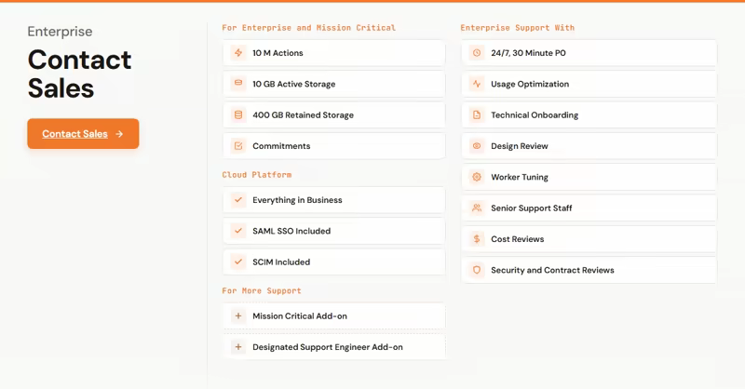745x389 pixels.
Task: Select the Security and Contract Reviews text
Action: (x=552, y=270)
